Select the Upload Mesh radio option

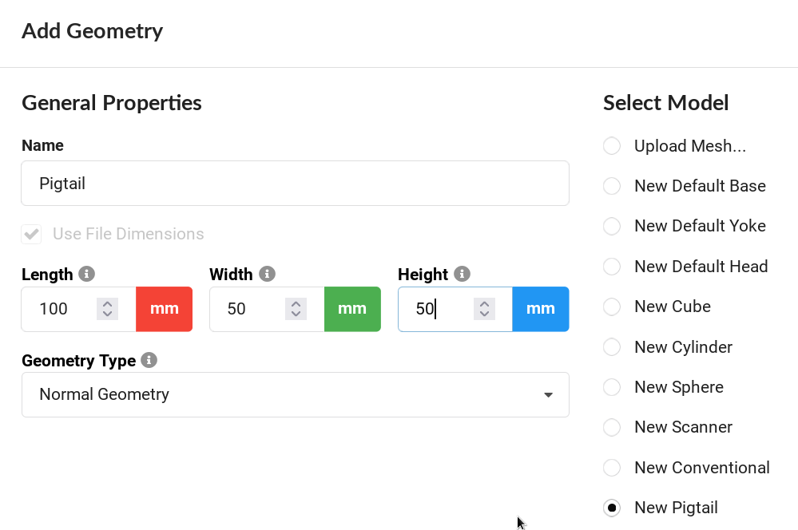[612, 146]
